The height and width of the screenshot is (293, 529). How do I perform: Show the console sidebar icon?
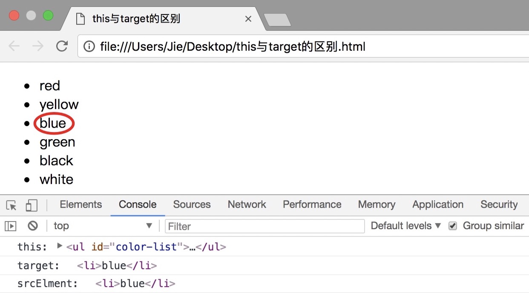11,226
